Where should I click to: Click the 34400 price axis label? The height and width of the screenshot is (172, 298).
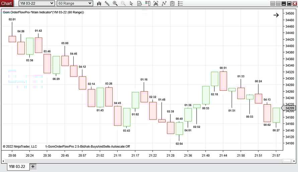[x=290, y=46]
